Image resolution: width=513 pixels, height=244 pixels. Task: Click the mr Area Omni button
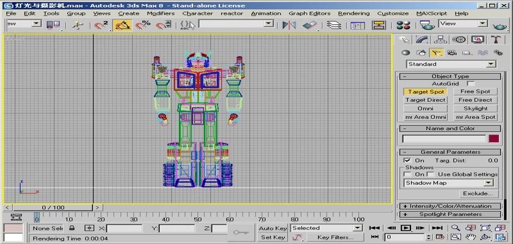426,117
